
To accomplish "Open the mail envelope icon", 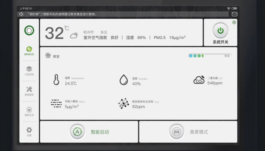I will tap(234, 14).
